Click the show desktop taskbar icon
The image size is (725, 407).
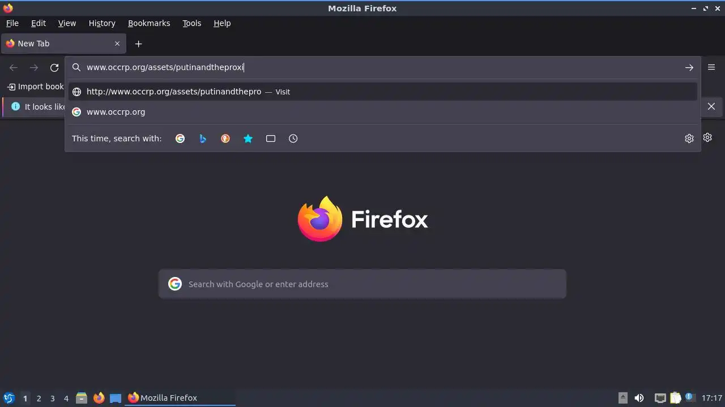point(116,398)
